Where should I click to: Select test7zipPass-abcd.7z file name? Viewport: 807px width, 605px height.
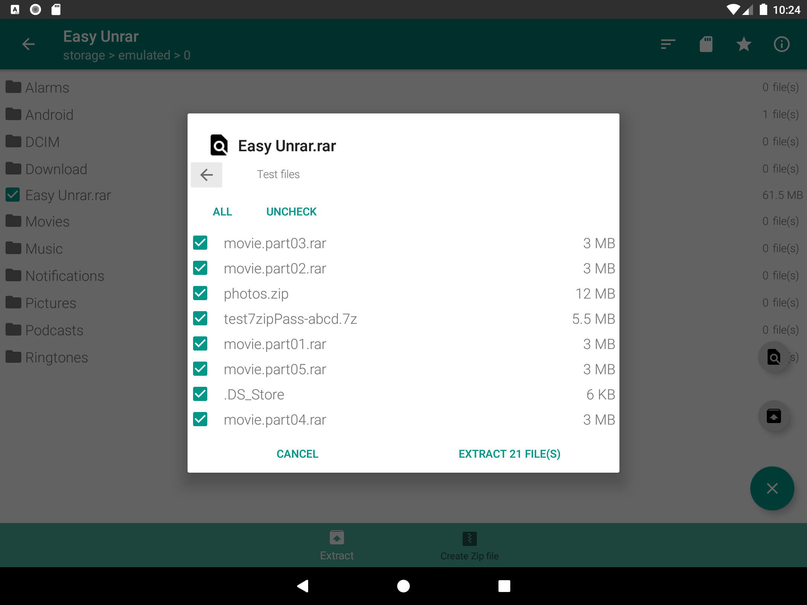290,319
